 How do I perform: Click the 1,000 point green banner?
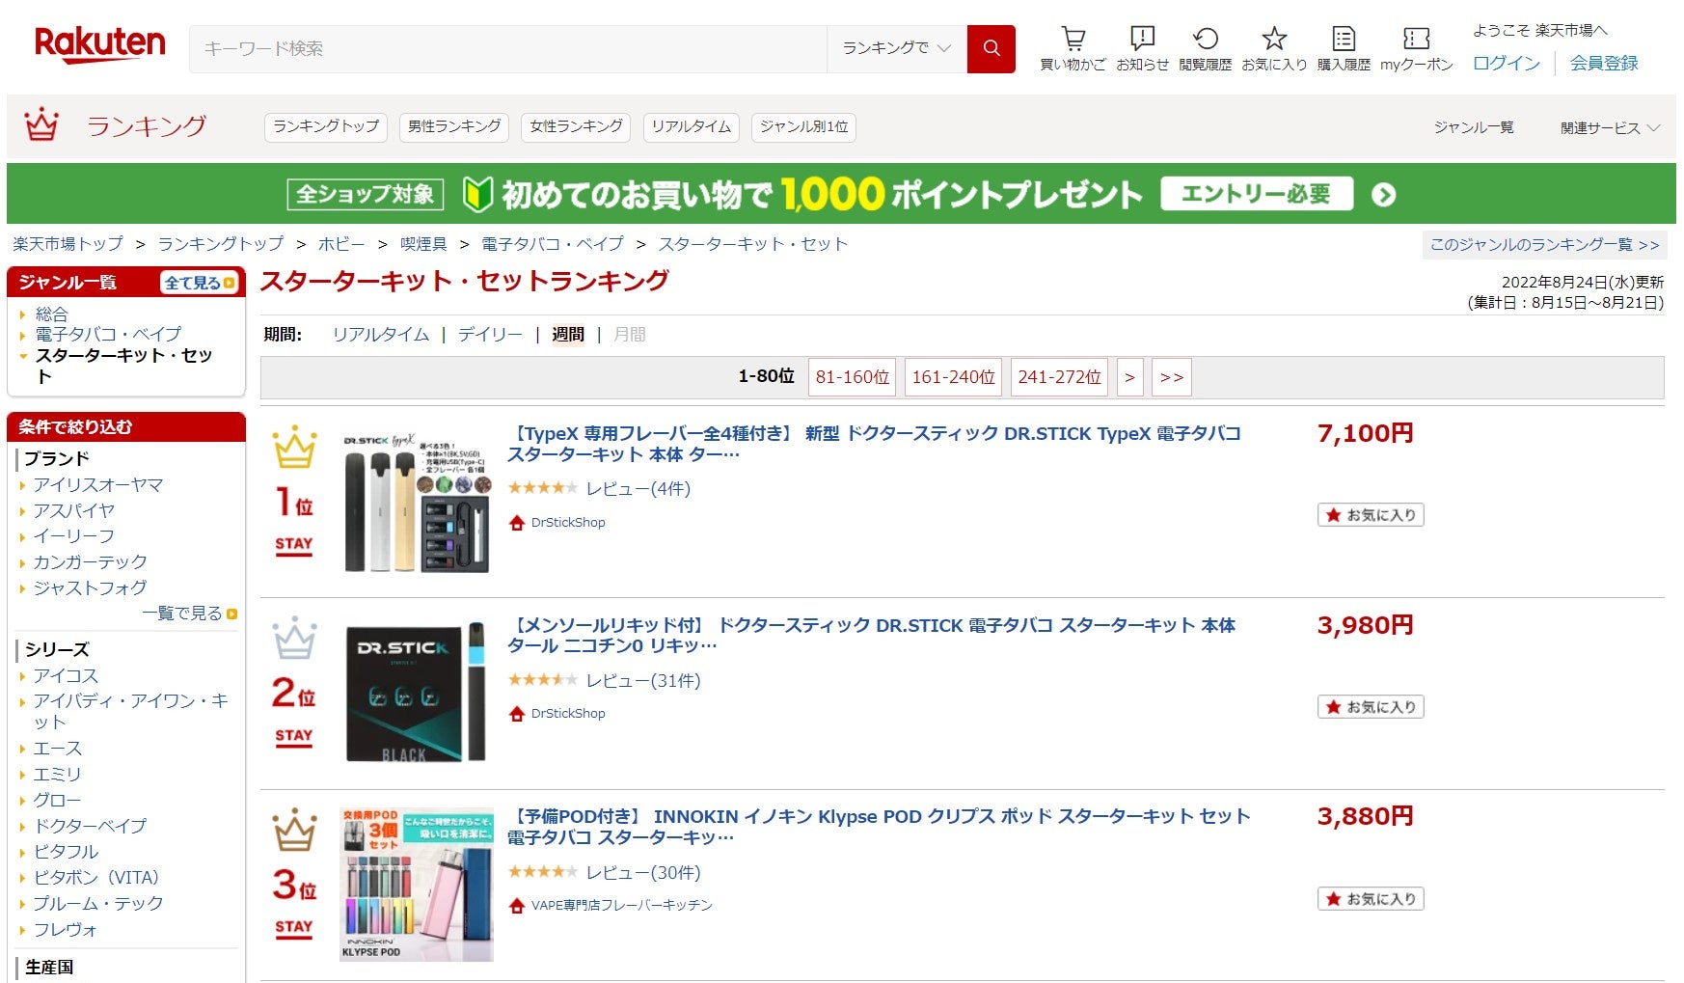841,194
